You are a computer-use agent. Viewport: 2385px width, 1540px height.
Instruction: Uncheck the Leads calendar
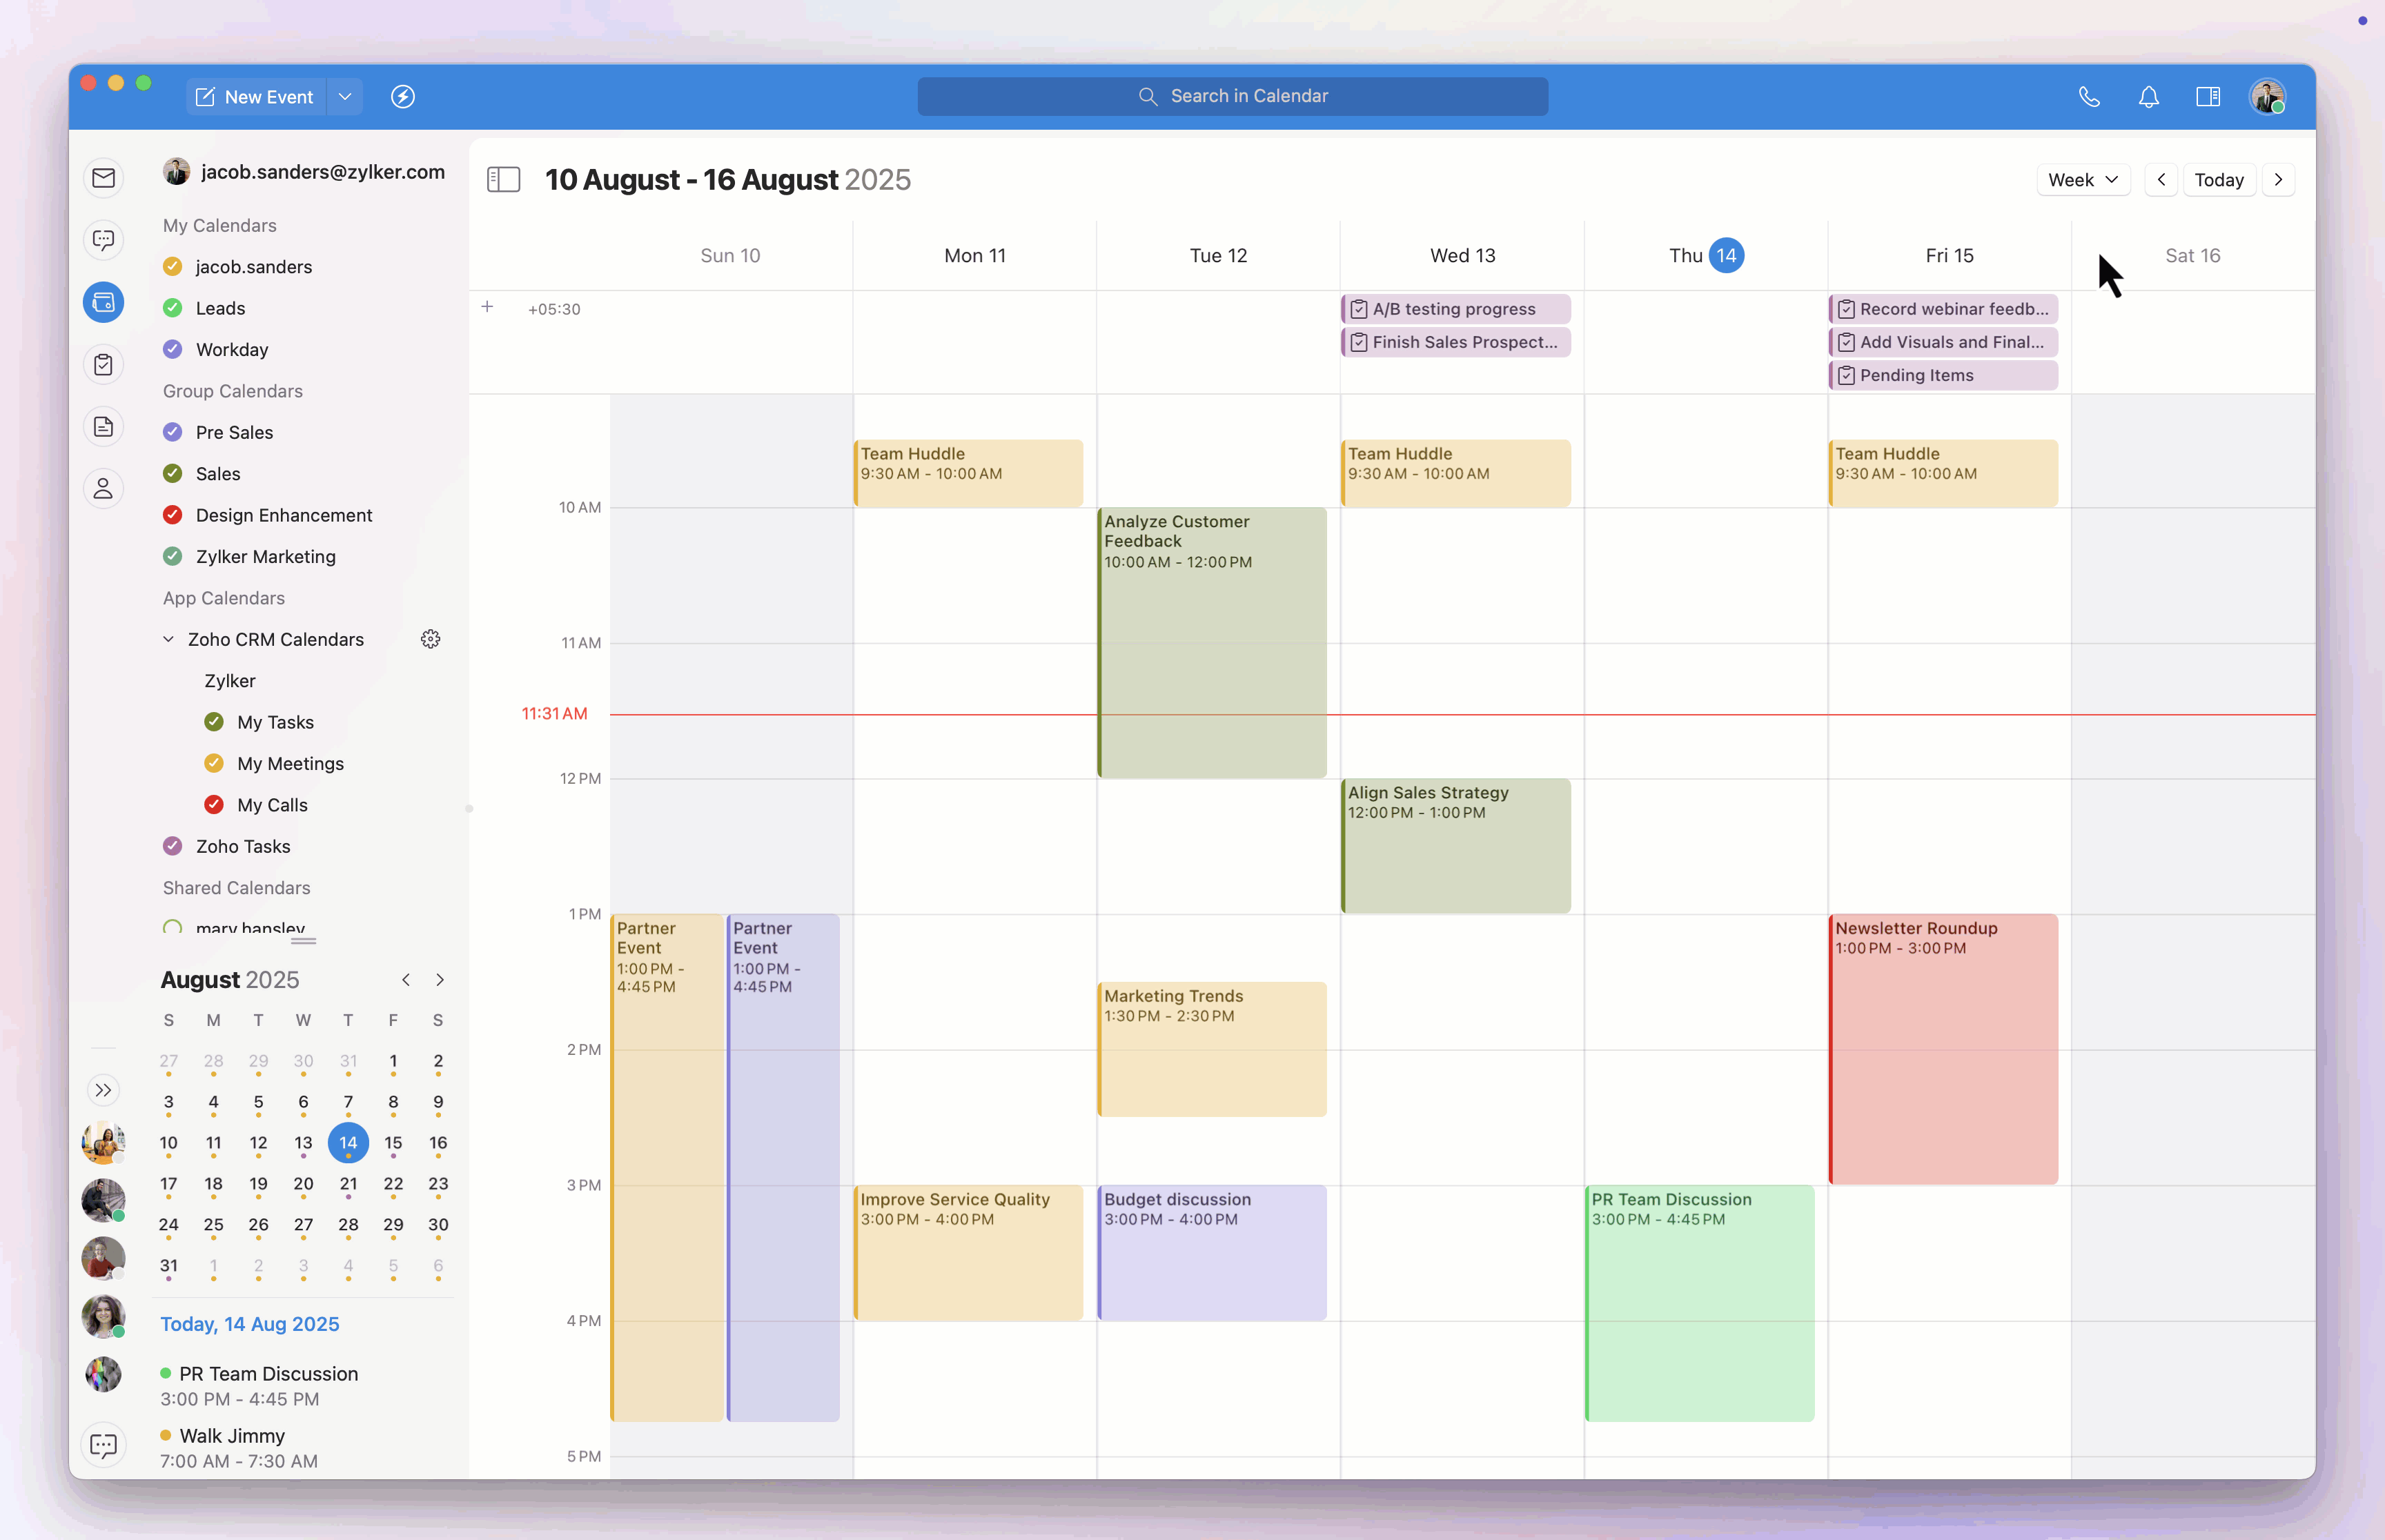(173, 308)
